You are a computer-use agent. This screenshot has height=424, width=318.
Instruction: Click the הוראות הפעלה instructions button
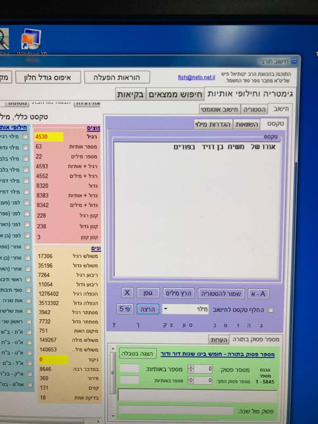point(117,77)
